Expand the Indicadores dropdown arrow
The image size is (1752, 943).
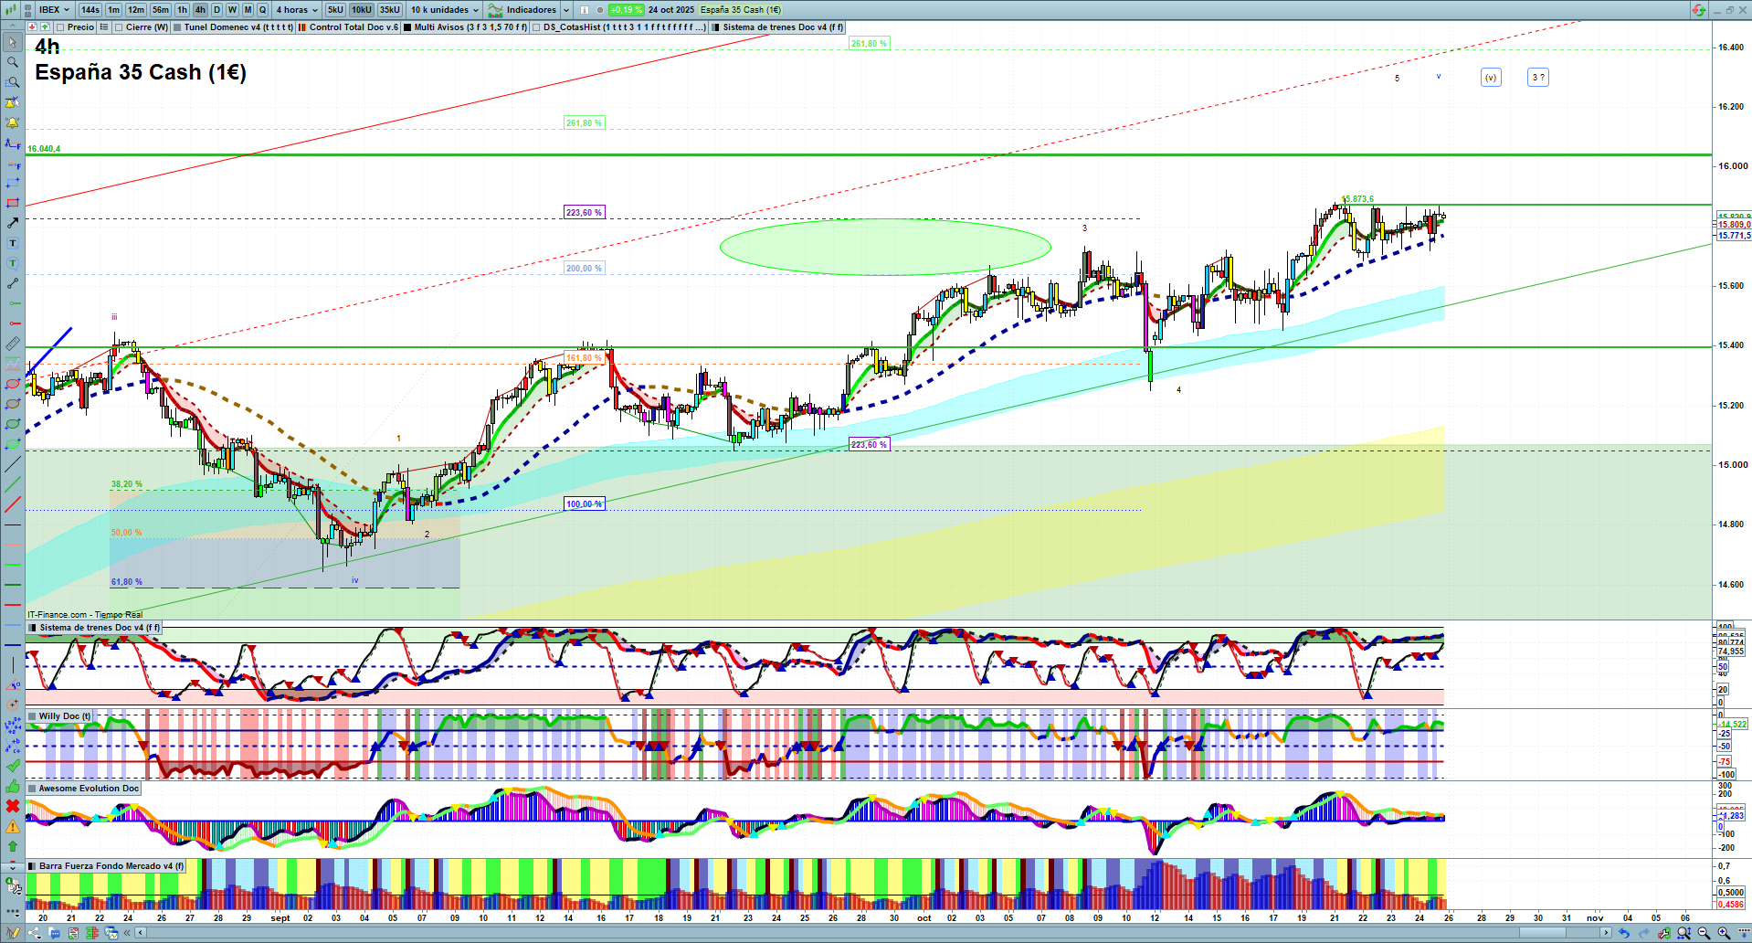click(x=566, y=10)
